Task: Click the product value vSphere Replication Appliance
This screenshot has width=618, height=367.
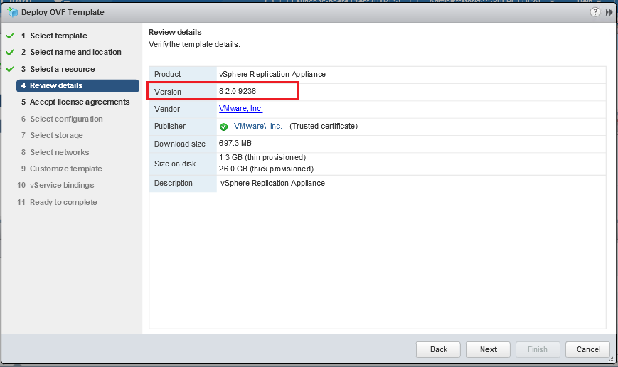Action: point(272,74)
